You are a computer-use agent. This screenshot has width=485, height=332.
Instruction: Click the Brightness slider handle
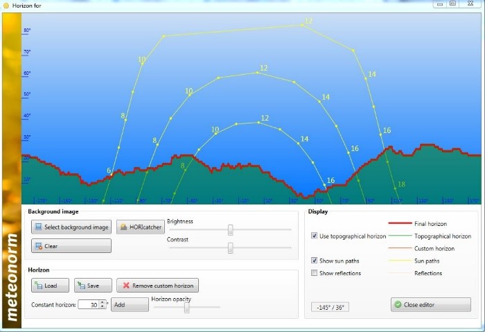pos(230,229)
